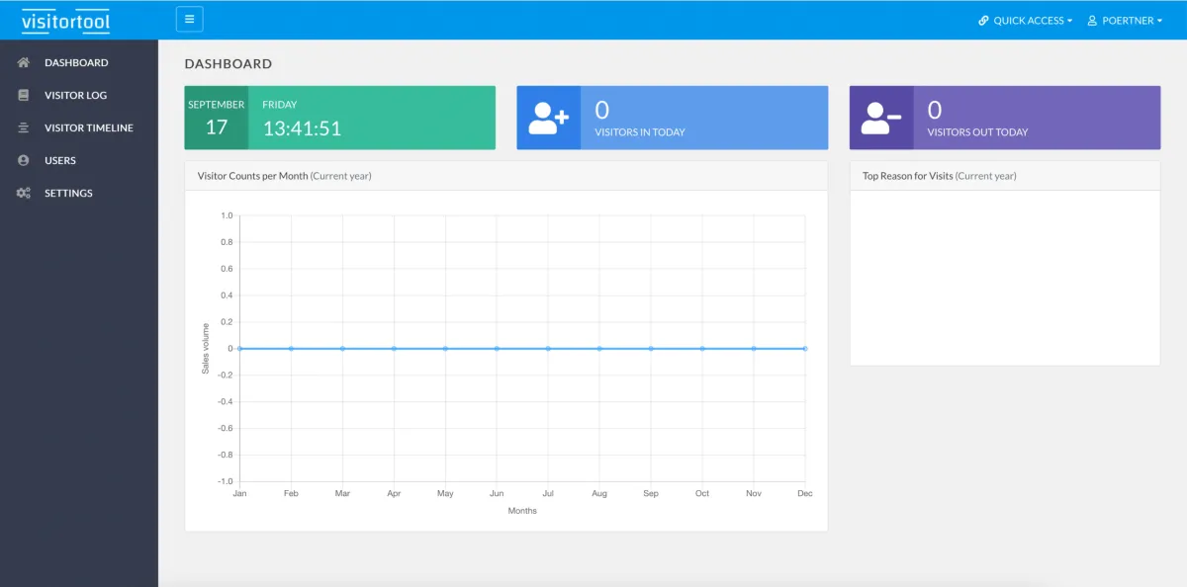Open Settings using the gears icon
This screenshot has height=587, width=1187.
tap(23, 192)
